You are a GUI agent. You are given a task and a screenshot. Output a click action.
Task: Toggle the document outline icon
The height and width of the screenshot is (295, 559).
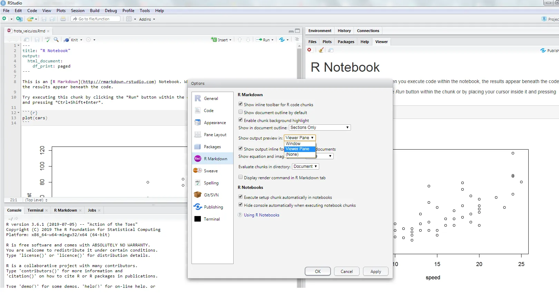(x=297, y=40)
